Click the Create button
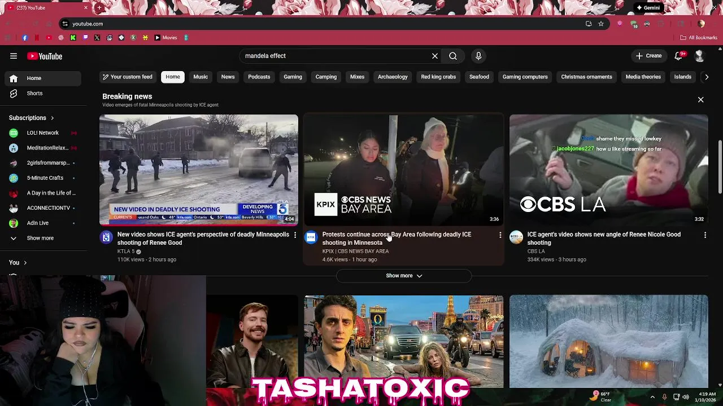This screenshot has height=406, width=723. click(648, 56)
